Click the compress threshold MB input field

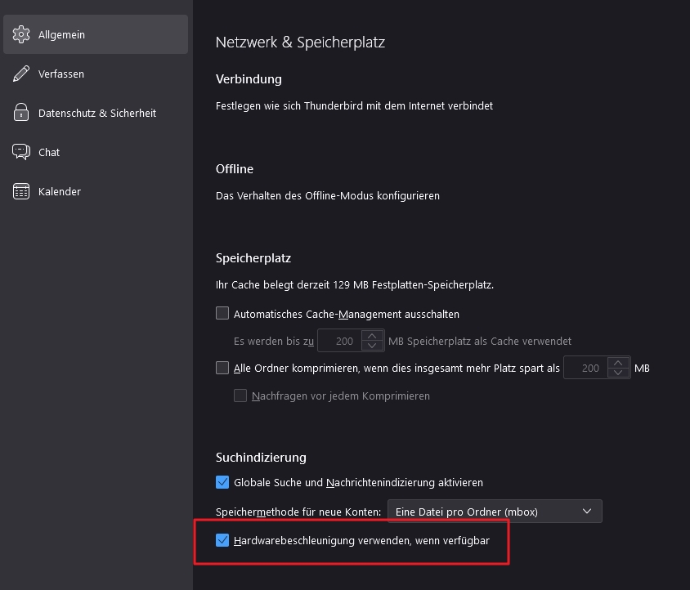pyautogui.click(x=587, y=369)
